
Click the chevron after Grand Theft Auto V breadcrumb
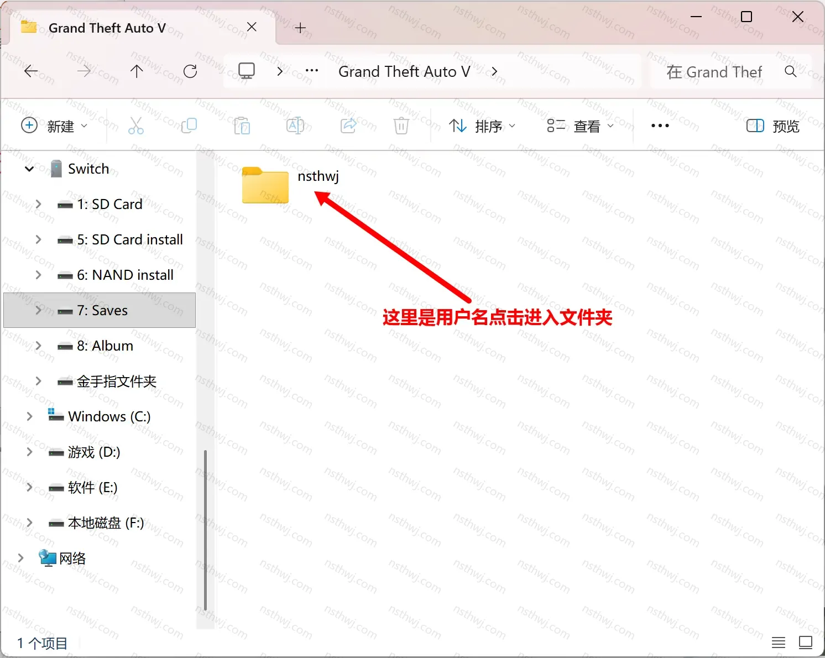pyautogui.click(x=494, y=71)
